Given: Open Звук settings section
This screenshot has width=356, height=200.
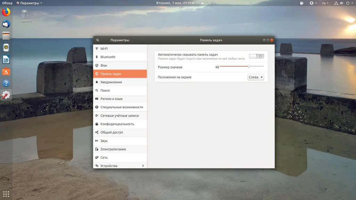Looking at the screenshot, I should point(120,141).
